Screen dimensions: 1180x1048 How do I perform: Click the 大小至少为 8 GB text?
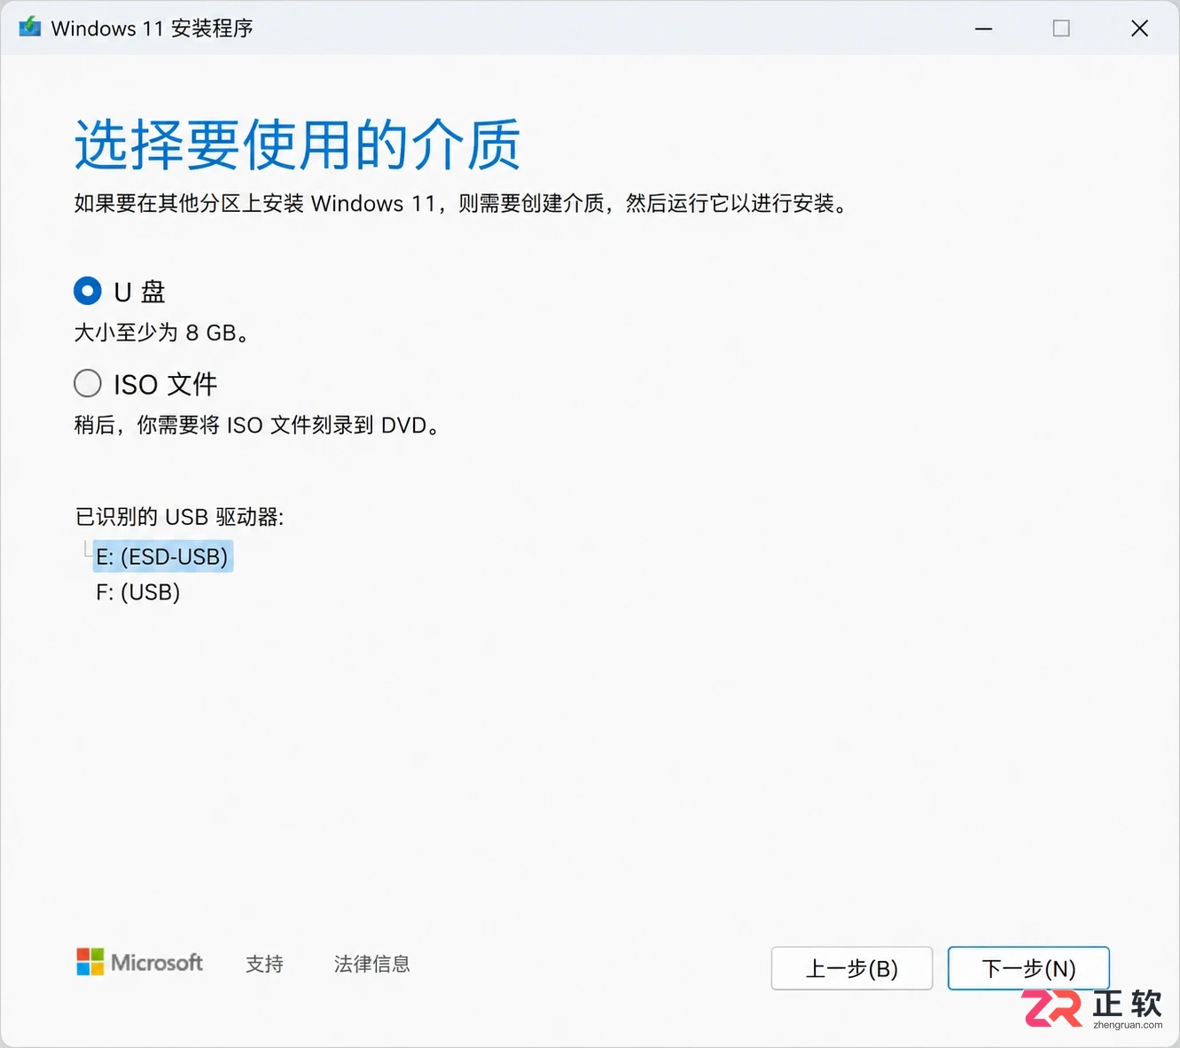tap(162, 332)
